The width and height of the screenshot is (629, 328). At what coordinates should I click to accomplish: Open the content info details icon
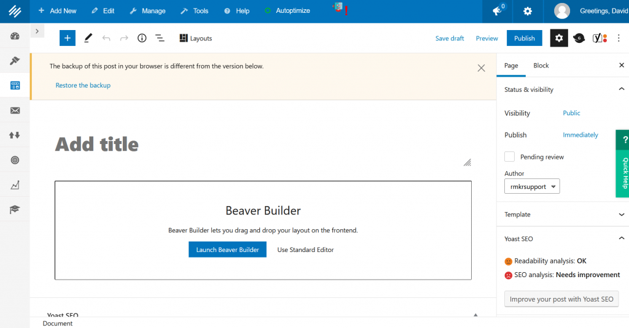coord(142,38)
